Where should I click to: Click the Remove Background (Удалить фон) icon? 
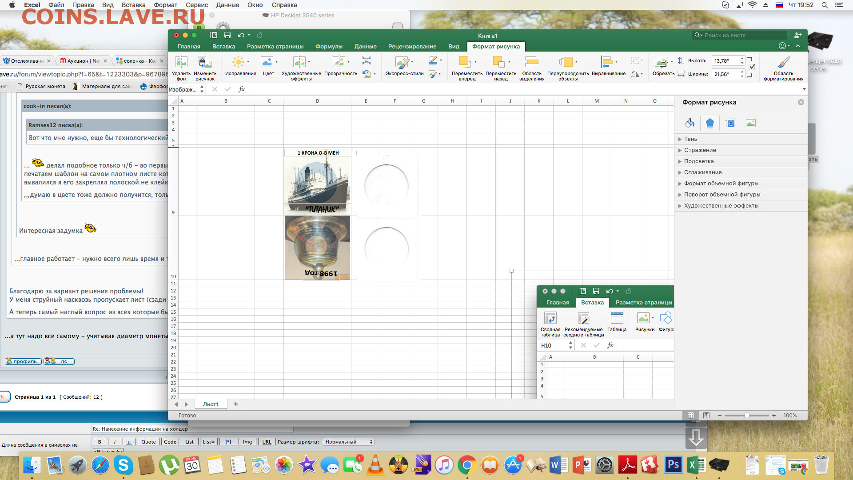tap(181, 62)
